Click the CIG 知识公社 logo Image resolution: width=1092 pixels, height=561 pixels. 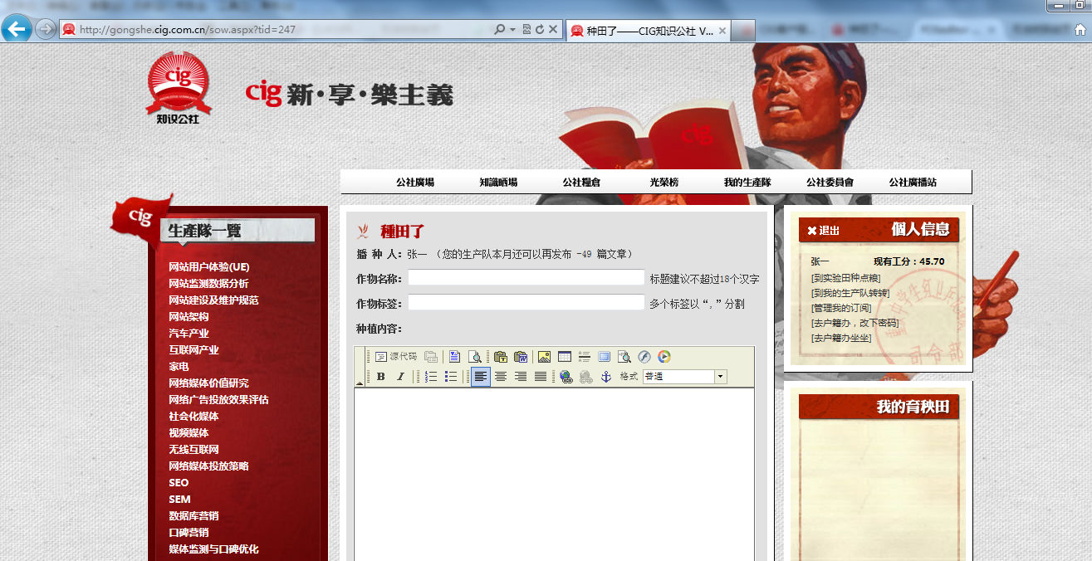(179, 88)
